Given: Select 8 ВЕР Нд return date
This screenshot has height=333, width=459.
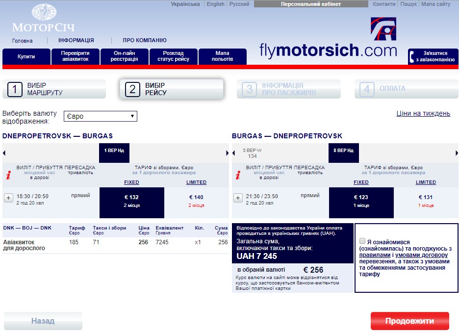Looking at the screenshot, I should (344, 153).
